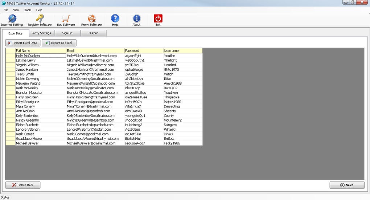Switch to the Excel Data tab
The width and height of the screenshot is (370, 200).
pyautogui.click(x=15, y=33)
